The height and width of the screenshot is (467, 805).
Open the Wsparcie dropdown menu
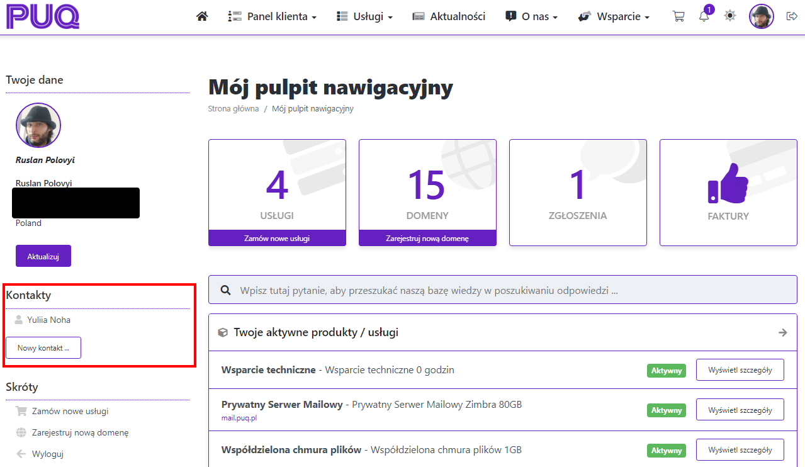[614, 16]
